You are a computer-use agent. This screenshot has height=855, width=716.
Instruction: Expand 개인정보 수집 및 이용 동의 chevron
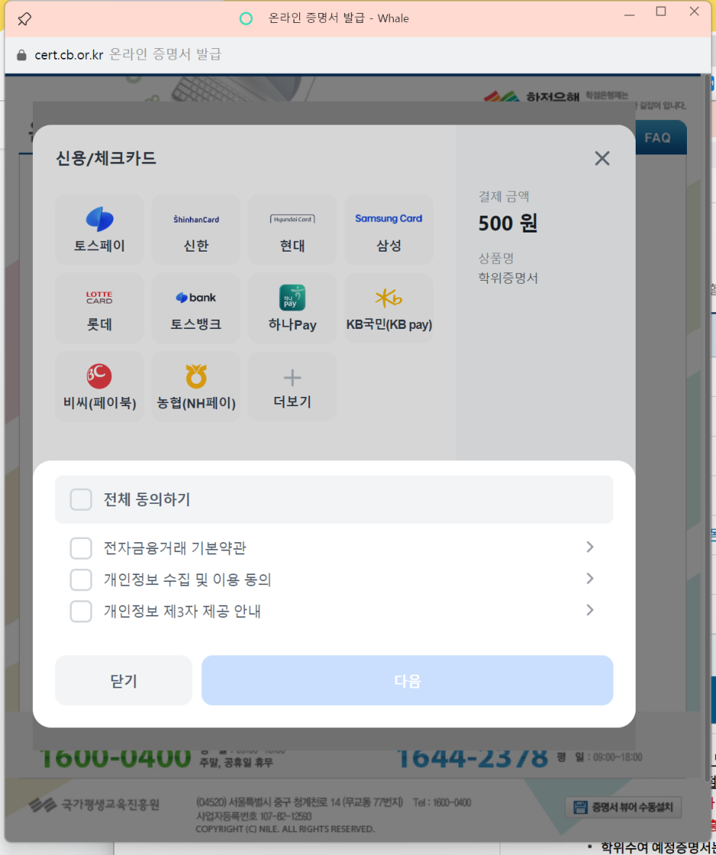point(590,579)
